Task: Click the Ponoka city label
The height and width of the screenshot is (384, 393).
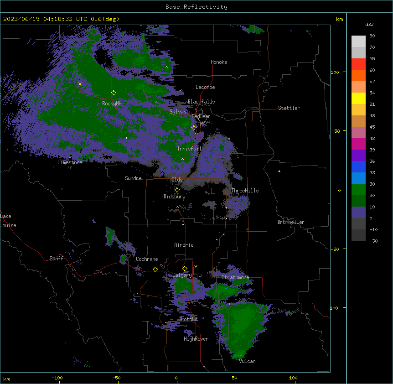Action: pyautogui.click(x=219, y=62)
